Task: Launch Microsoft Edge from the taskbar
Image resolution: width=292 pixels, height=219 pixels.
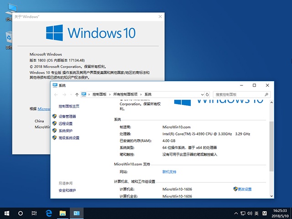Action: tap(49, 213)
